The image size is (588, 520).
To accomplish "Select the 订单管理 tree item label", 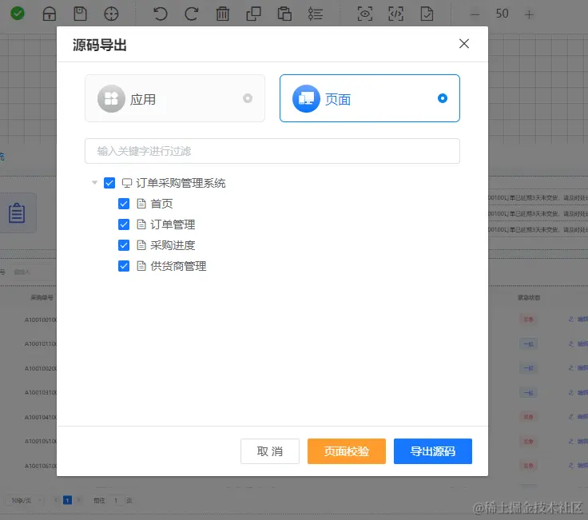I will click(x=173, y=224).
